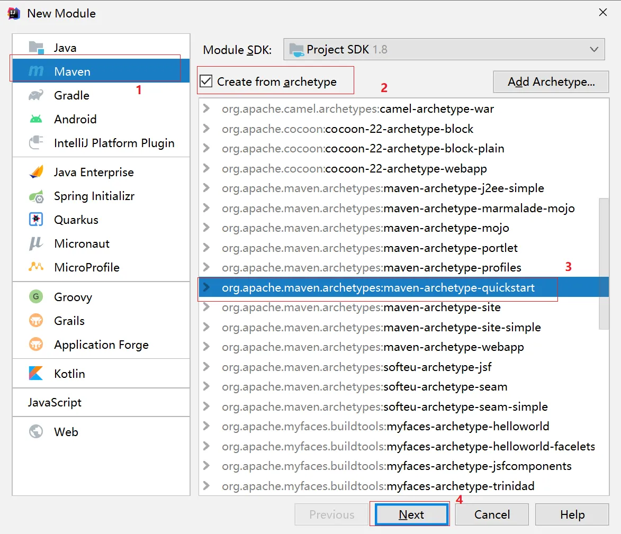Expand the maven-archetype-webapp entry
The height and width of the screenshot is (534, 621).
tap(206, 347)
